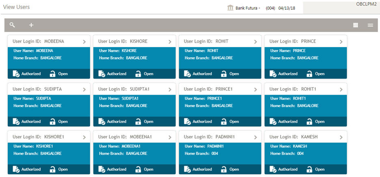Image resolution: width=380 pixels, height=177 pixels.
Task: Click 'Home Branch: 004' on KAMESH card
Action: [287, 153]
